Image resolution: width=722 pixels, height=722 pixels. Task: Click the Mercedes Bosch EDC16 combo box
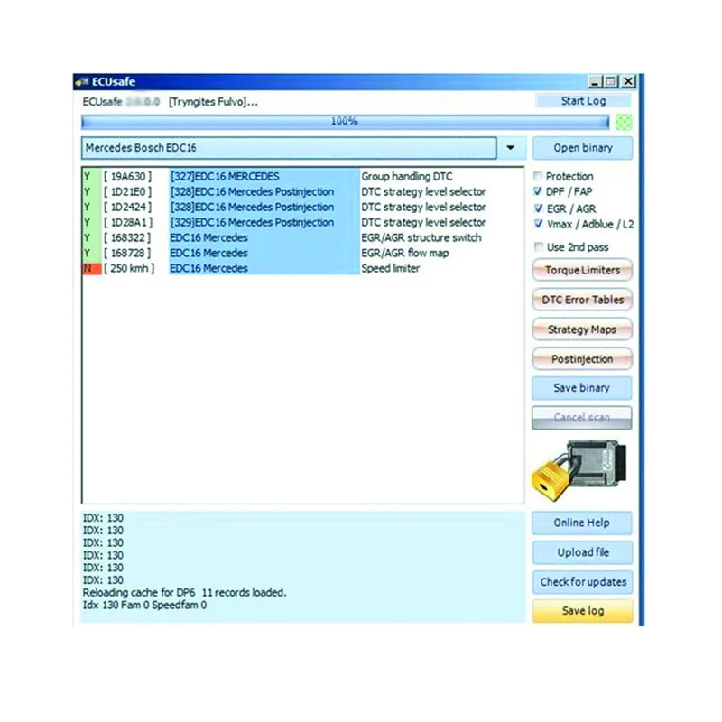(289, 148)
